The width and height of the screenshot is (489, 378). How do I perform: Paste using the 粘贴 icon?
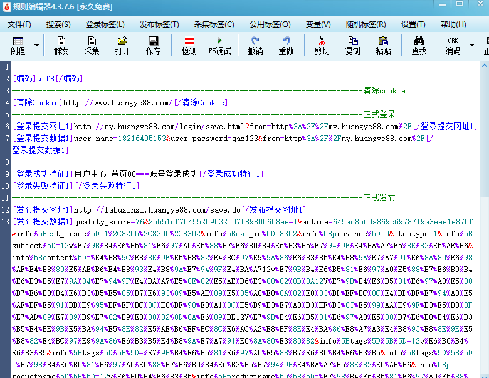383,45
